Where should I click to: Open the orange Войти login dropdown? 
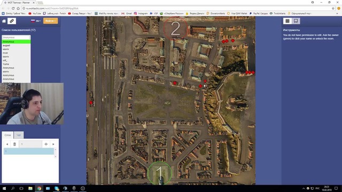tap(50, 21)
